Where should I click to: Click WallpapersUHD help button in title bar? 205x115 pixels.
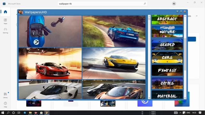(x=177, y=11)
